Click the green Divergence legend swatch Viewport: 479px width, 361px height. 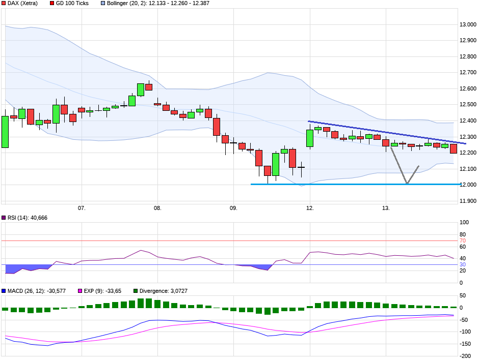coord(136,291)
